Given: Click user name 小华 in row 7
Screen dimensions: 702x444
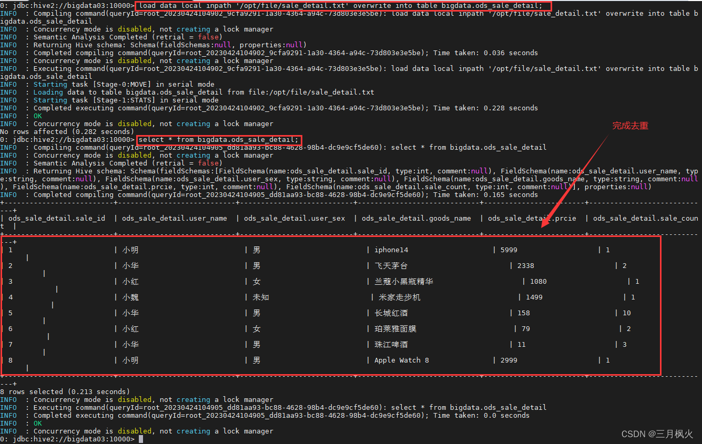Looking at the screenshot, I should [x=130, y=345].
